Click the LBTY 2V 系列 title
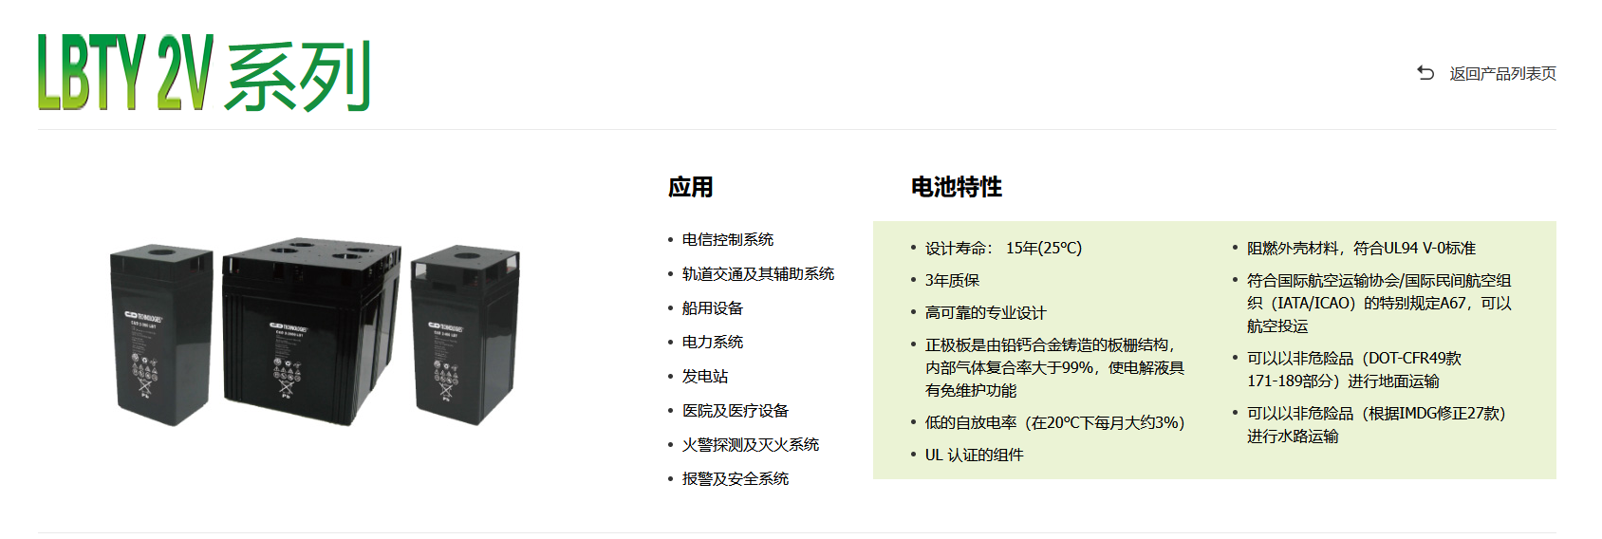 point(203,73)
